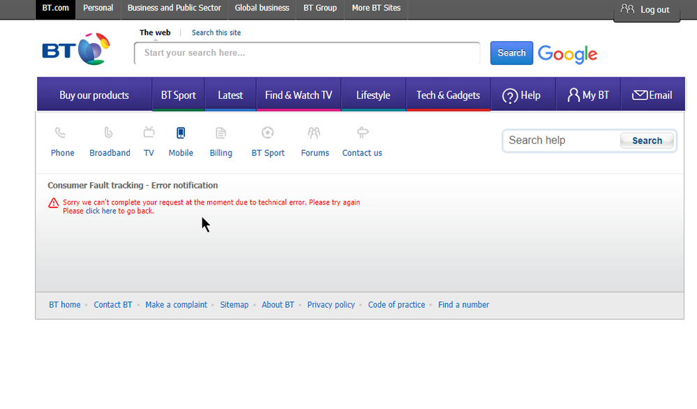697x409 pixels.
Task: Select the TV help icon
Action: tap(149, 133)
